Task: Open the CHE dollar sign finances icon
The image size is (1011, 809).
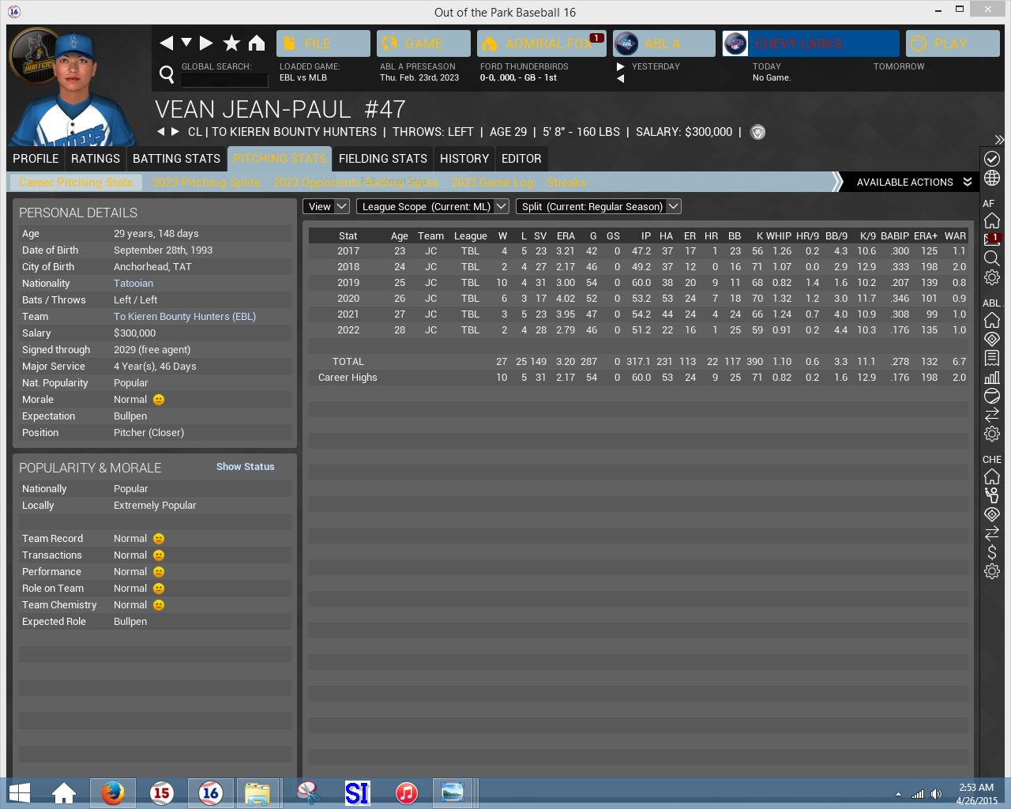Action: click(x=992, y=552)
